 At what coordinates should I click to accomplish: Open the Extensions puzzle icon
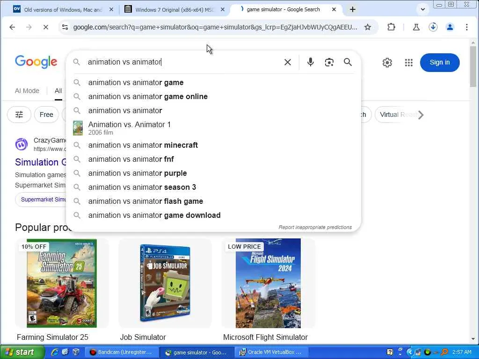click(392, 27)
